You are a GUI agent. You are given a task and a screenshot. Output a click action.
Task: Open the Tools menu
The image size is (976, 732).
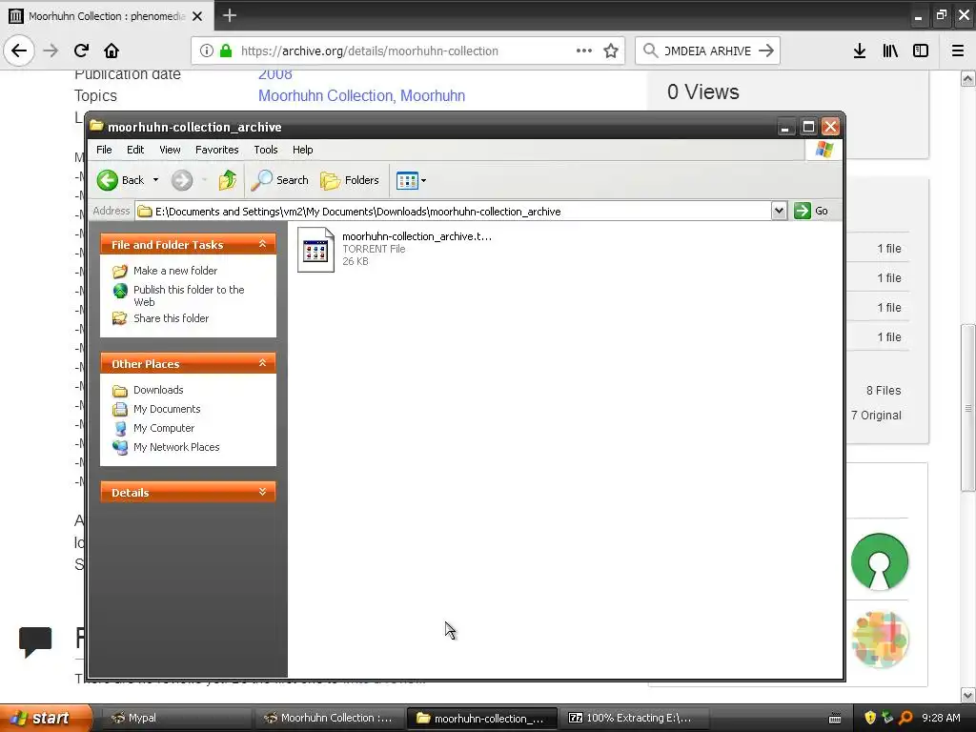(x=265, y=150)
